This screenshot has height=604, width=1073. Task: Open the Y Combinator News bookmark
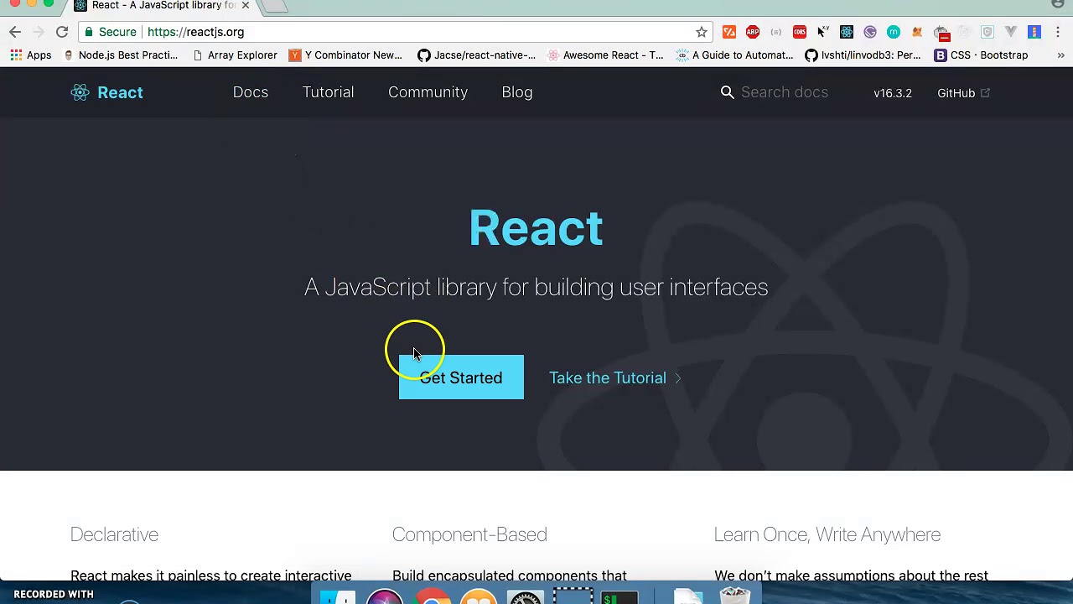pyautogui.click(x=345, y=55)
